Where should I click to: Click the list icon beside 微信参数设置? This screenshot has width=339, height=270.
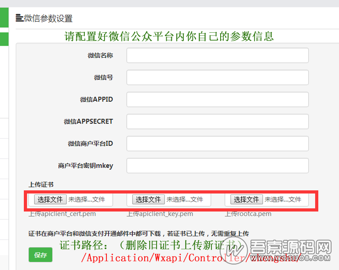click(19, 18)
